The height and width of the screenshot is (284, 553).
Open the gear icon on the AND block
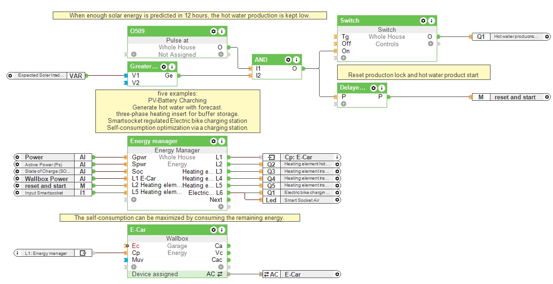[288, 59]
